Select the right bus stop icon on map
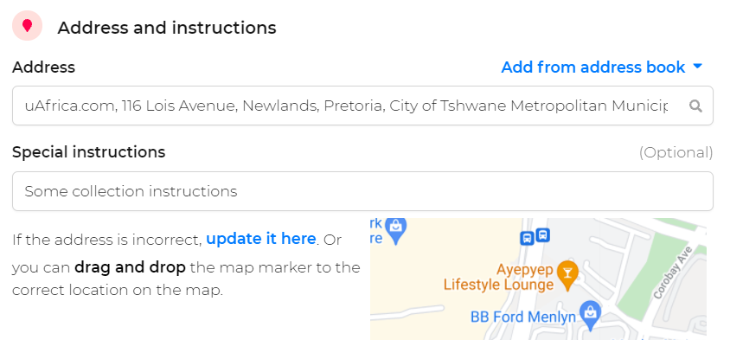The width and height of the screenshot is (730, 340). (x=543, y=235)
